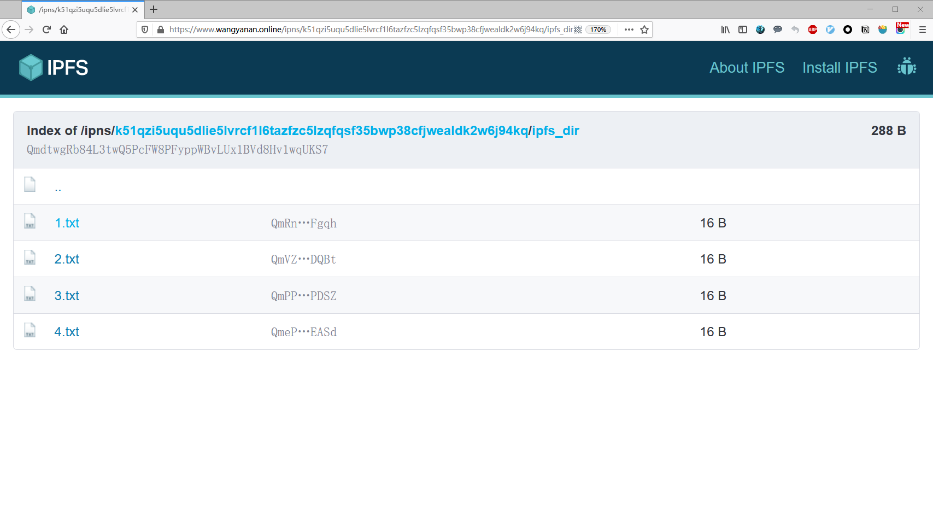Screen dimensions: 933x515
Task: Open the Adblock Plus extension
Action: [x=812, y=30]
